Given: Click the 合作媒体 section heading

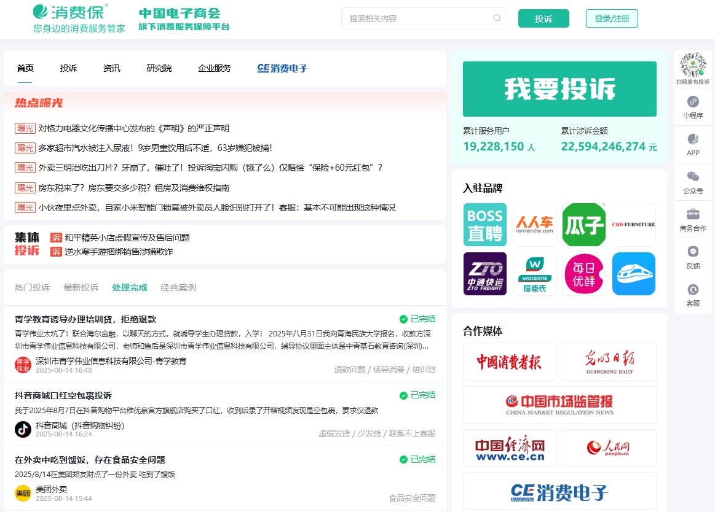Looking at the screenshot, I should tap(483, 331).
